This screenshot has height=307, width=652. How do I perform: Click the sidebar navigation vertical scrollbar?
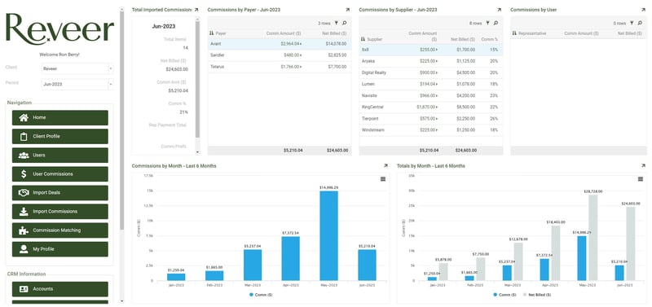[x=121, y=121]
